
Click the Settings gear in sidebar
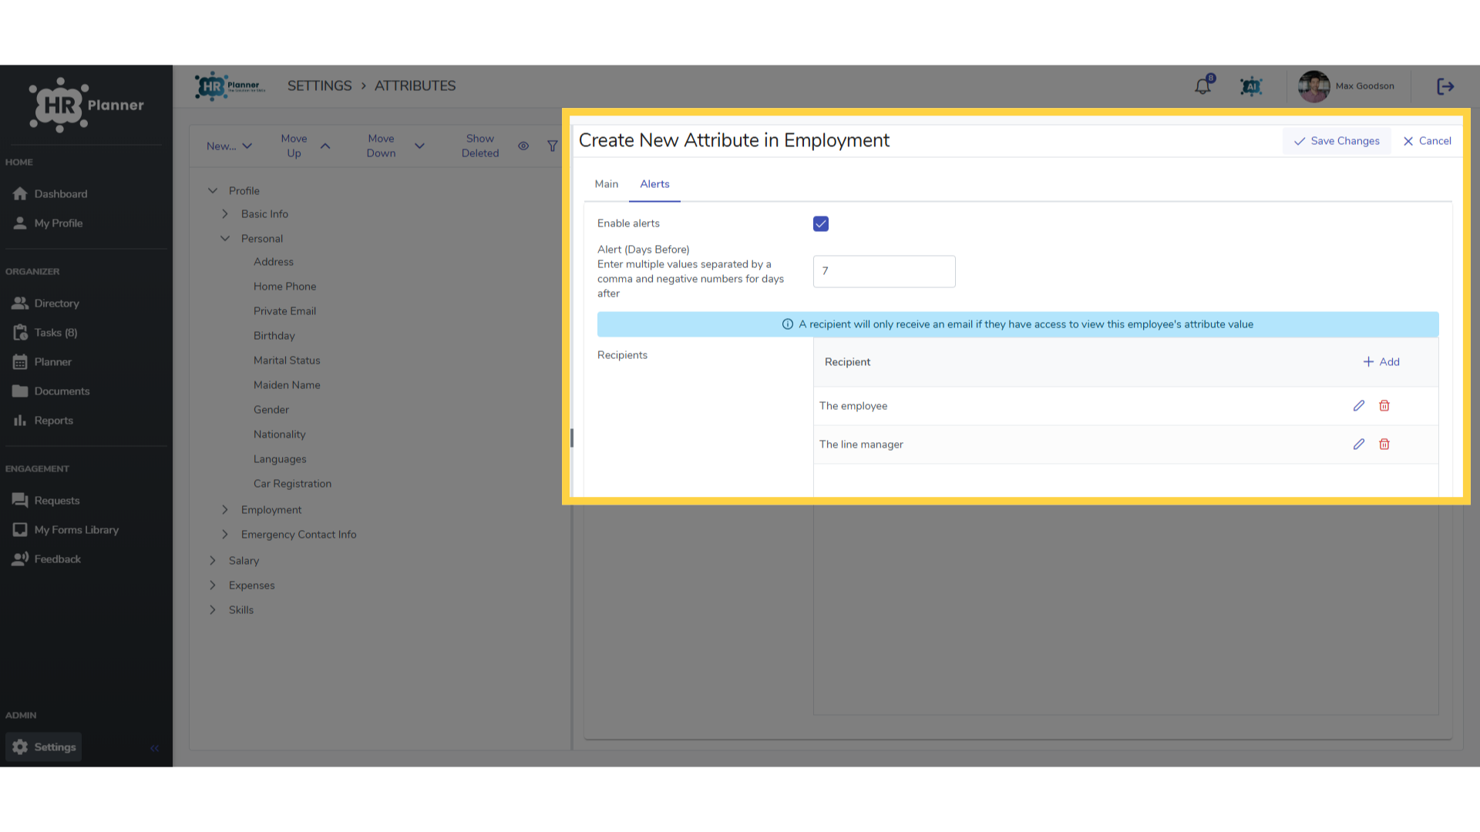coord(20,746)
